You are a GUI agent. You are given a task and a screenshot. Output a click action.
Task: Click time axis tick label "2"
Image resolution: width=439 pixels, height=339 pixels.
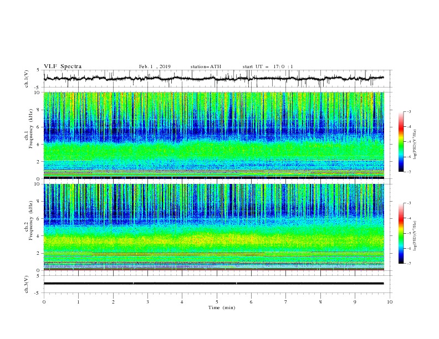(113, 302)
